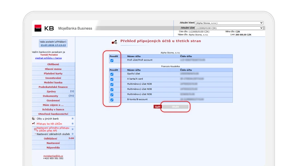
Task: Open the sjednat schůzku v bance link
Action: [49, 58]
